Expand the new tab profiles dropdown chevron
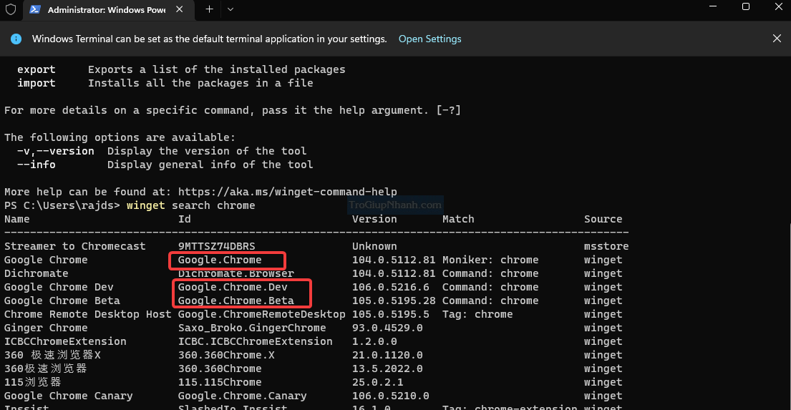 point(230,9)
